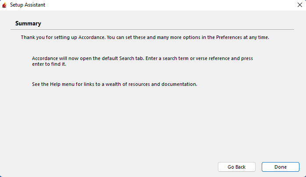Click the word 'documentation' in the last sentence
This screenshot has height=177, width=306.
179,84
